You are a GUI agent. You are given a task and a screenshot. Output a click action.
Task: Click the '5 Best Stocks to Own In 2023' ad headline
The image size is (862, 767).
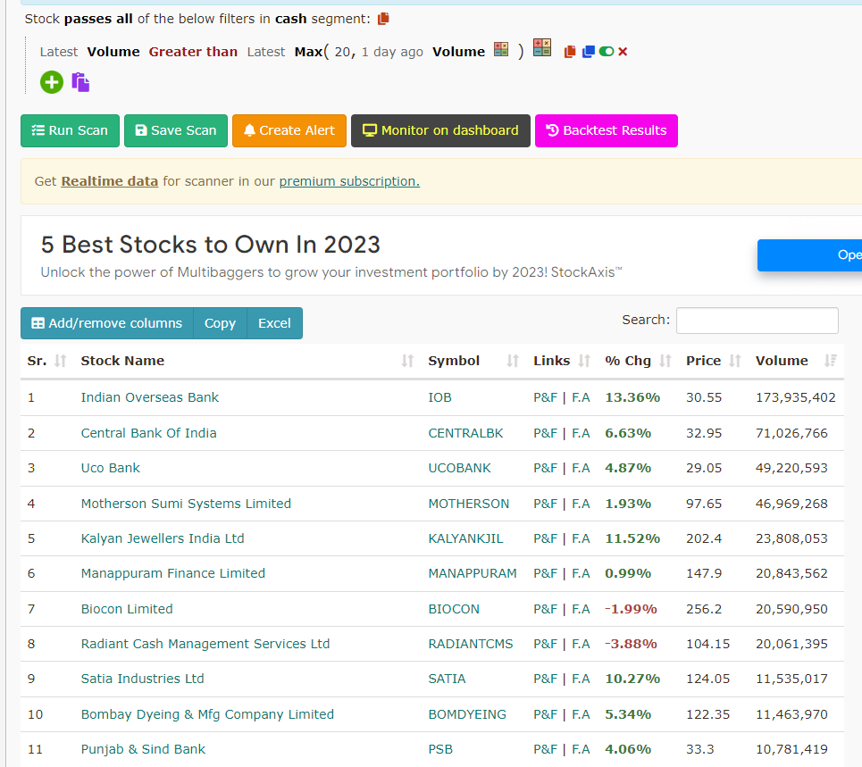(211, 245)
